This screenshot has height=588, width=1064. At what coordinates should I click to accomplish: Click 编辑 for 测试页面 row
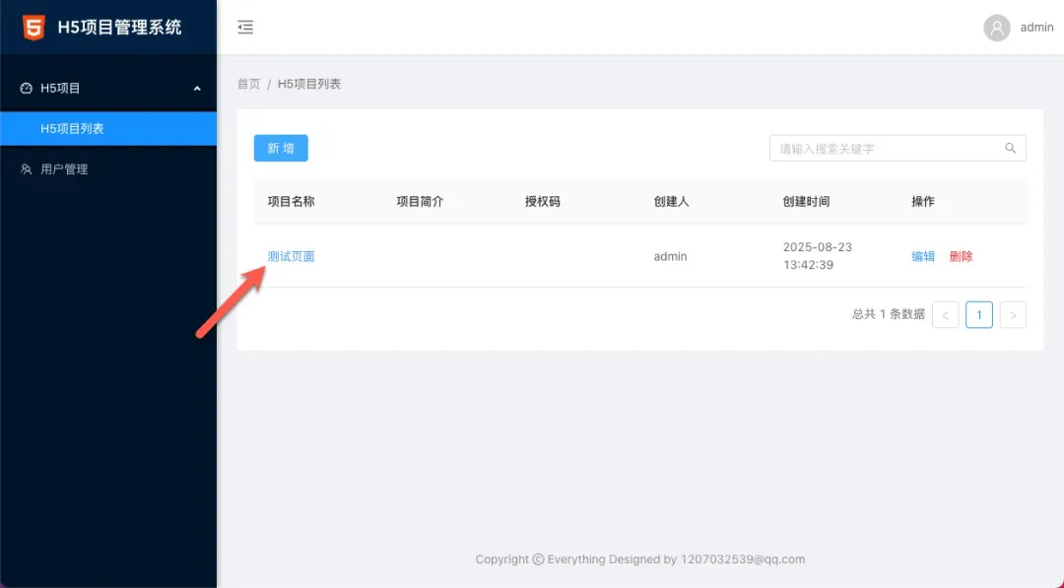pyautogui.click(x=923, y=256)
